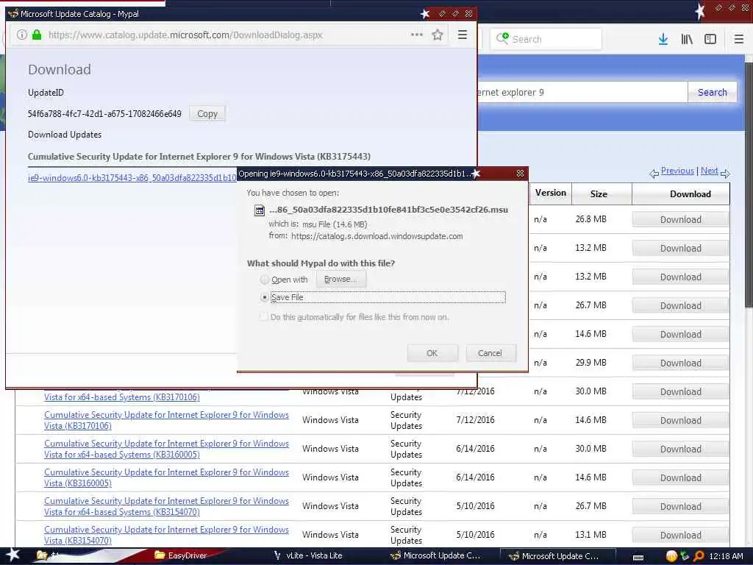The height and width of the screenshot is (565, 753).
Task: Open Vista x64-based Systems (KB3160005) link
Action: (167, 449)
